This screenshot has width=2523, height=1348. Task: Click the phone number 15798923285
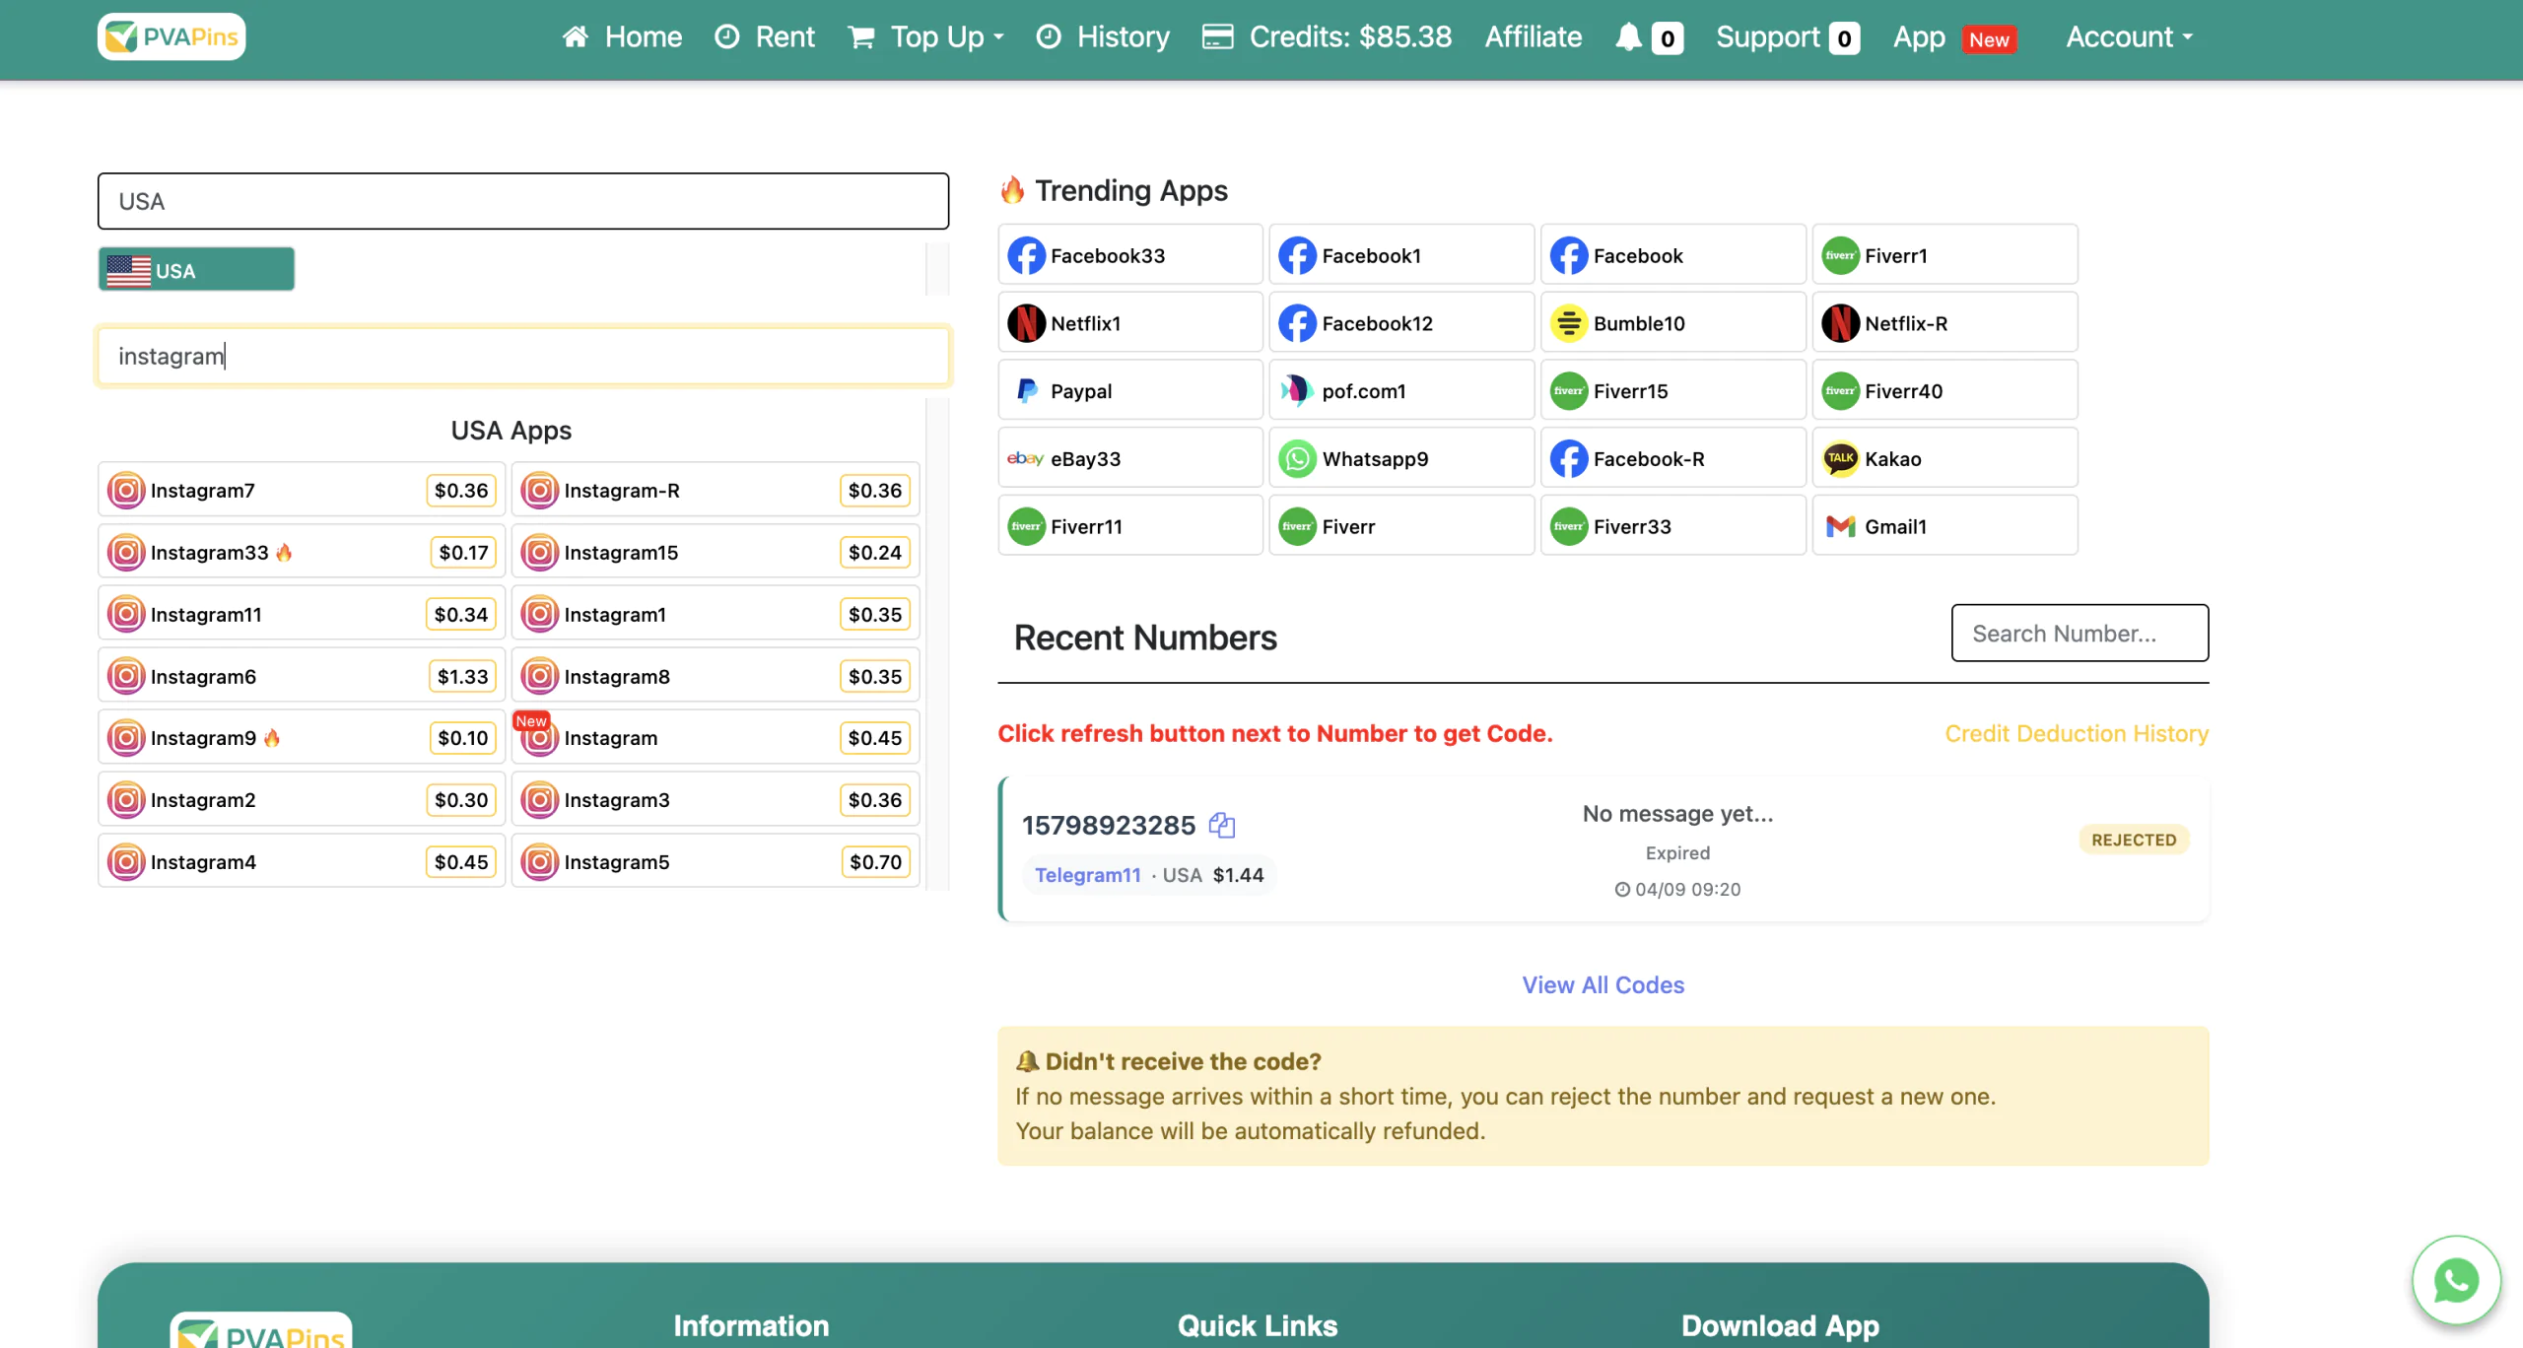(x=1108, y=825)
